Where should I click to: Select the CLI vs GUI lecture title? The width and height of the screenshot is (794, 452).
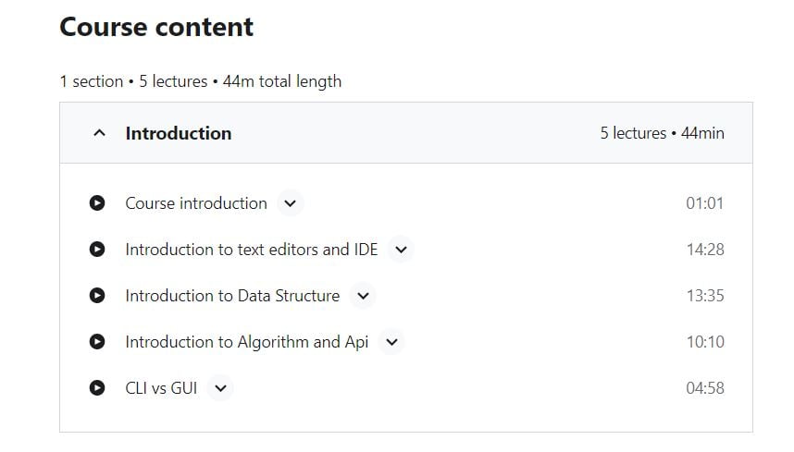(x=161, y=388)
